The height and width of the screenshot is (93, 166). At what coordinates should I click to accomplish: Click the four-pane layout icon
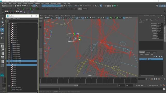coord(2,50)
